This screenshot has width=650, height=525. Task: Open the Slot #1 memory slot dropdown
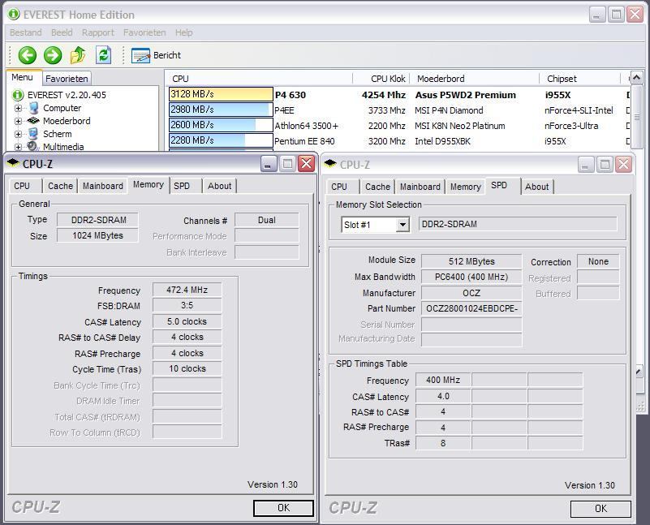tap(402, 225)
